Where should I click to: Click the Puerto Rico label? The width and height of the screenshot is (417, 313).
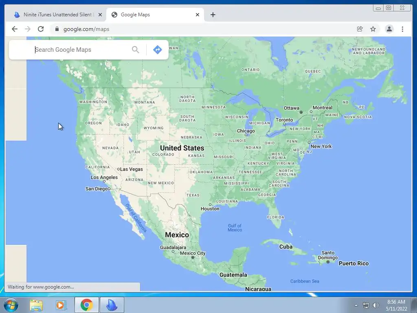tap(353, 264)
